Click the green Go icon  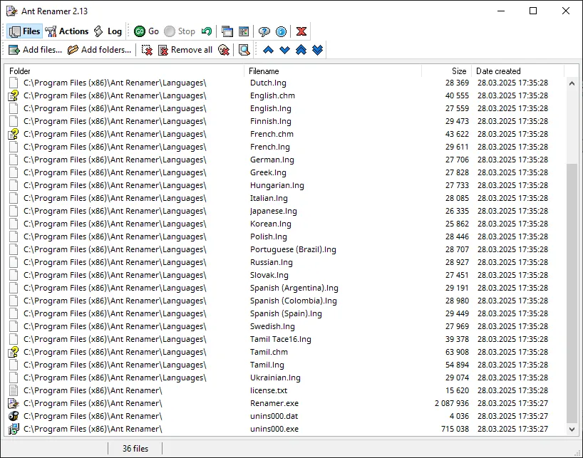(140, 31)
